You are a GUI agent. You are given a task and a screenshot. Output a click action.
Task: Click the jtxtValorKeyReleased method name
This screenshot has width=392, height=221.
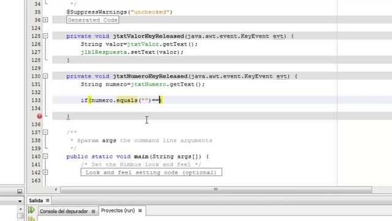(x=148, y=36)
